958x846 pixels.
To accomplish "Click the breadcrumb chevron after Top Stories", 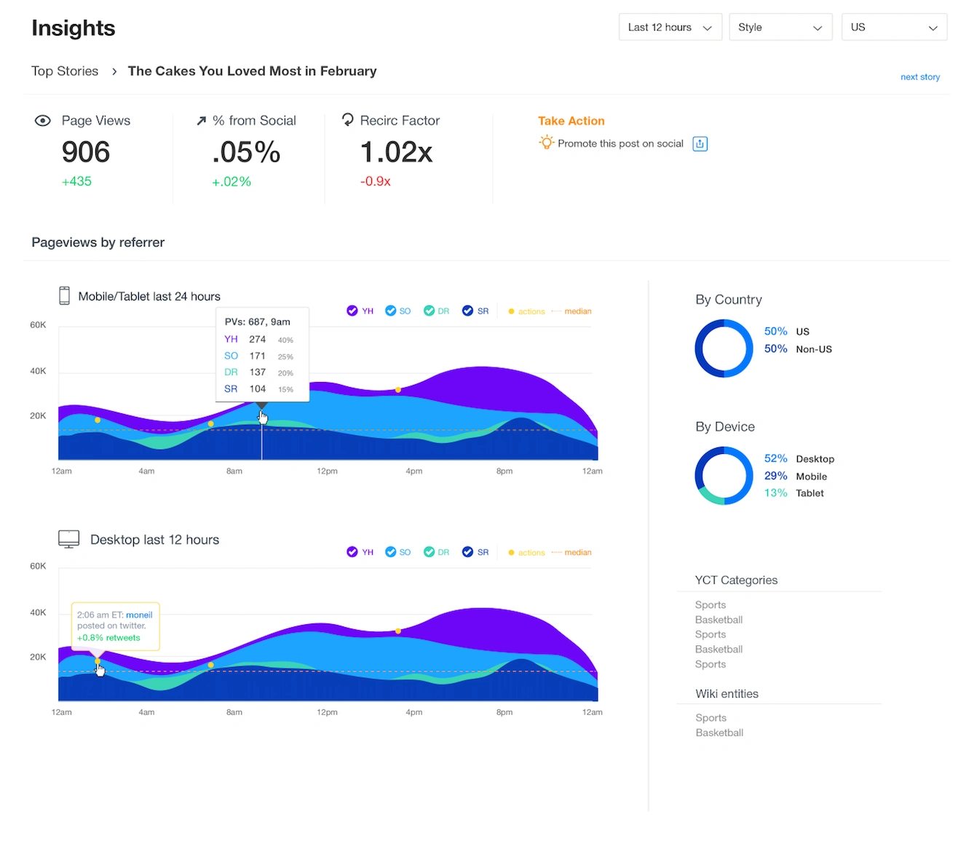I will click(114, 71).
